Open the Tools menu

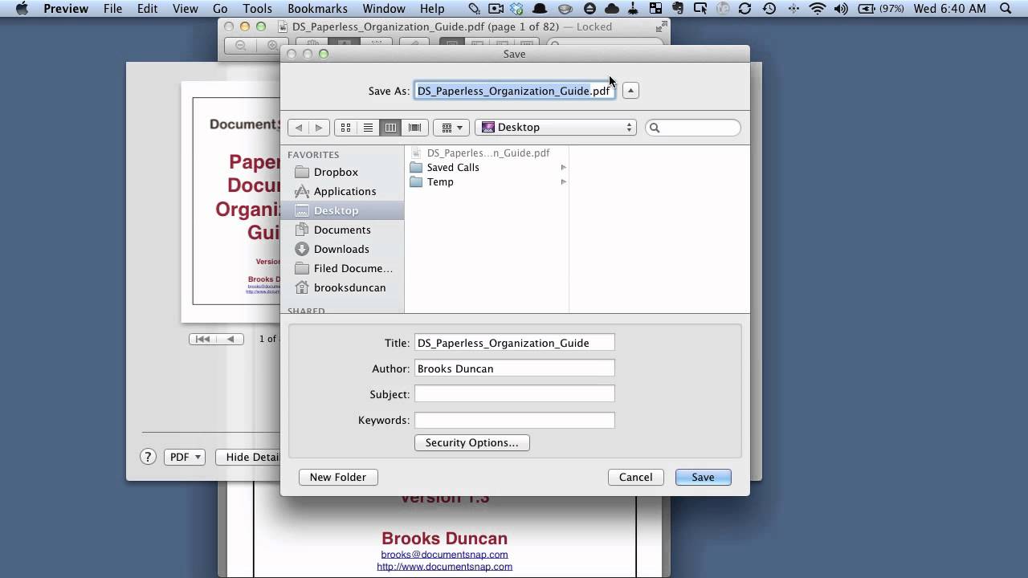point(258,9)
